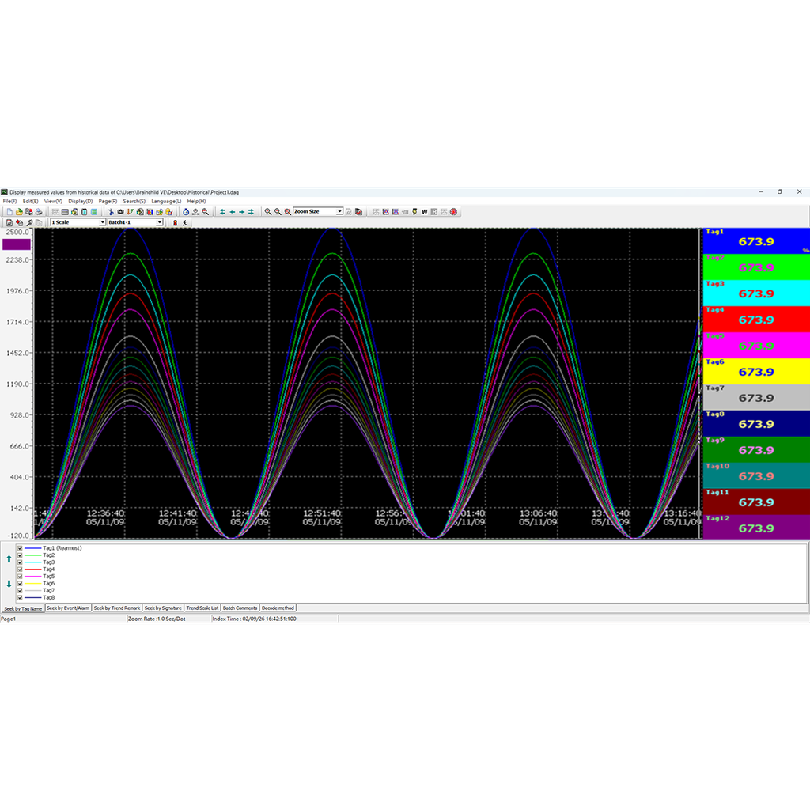This screenshot has width=810, height=810.
Task: Switch to the Seek by Event/Alarm tab
Action: [x=67, y=607]
